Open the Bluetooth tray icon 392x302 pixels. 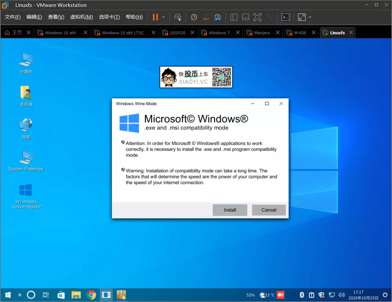click(x=302, y=295)
